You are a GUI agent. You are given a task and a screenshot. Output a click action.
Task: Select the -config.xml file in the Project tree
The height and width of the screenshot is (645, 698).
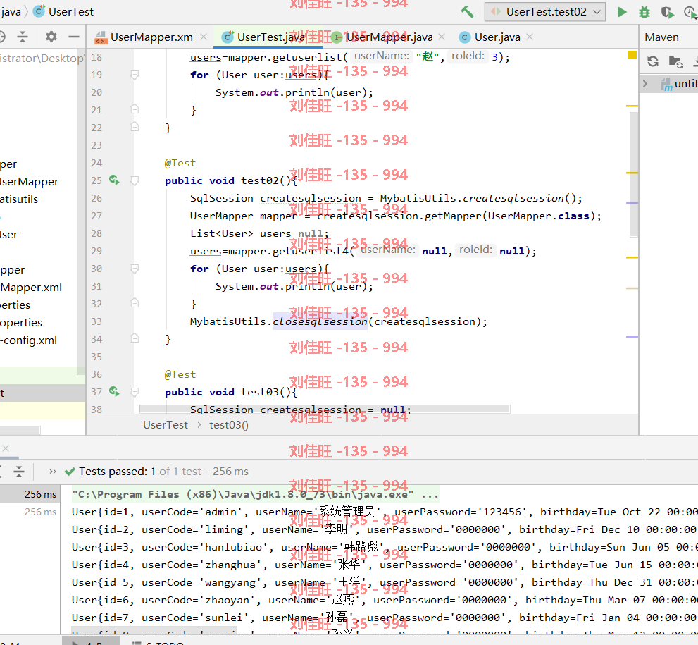tap(28, 340)
